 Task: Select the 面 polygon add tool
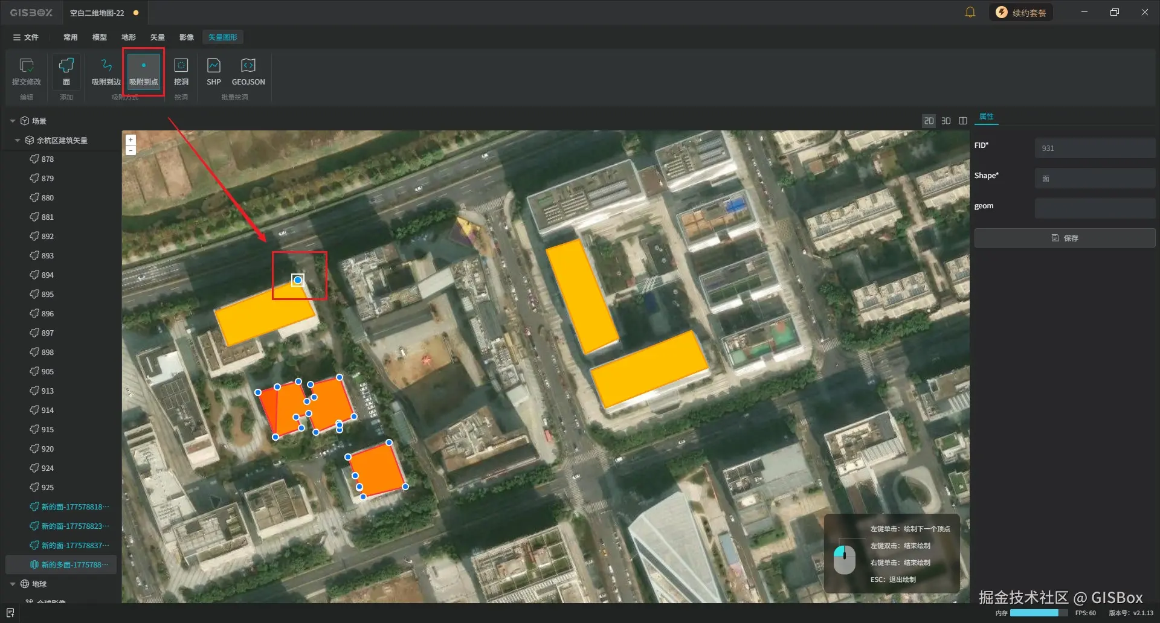66,72
